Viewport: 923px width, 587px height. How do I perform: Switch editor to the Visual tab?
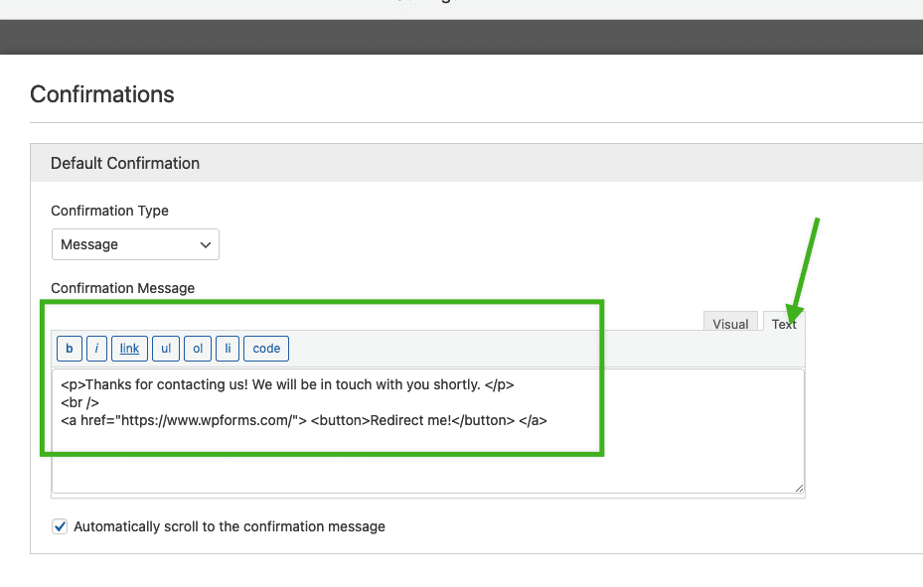click(730, 322)
